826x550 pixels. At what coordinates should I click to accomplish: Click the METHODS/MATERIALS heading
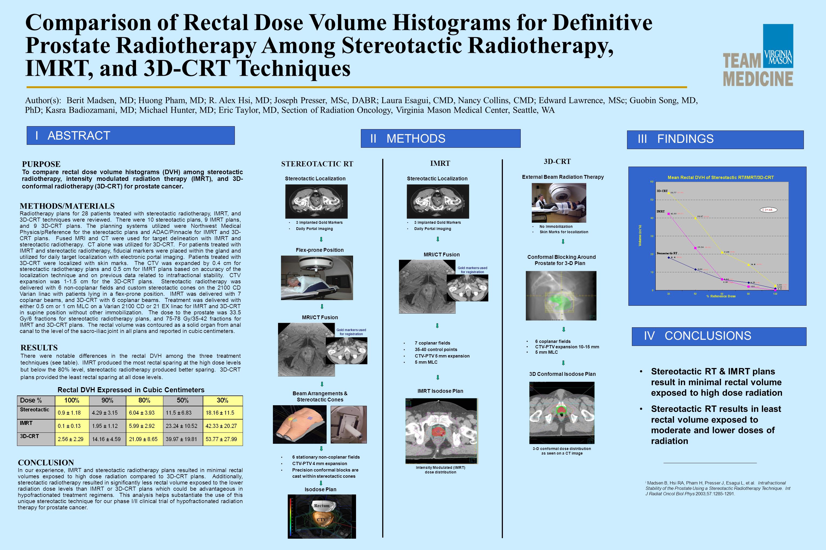[67, 206]
